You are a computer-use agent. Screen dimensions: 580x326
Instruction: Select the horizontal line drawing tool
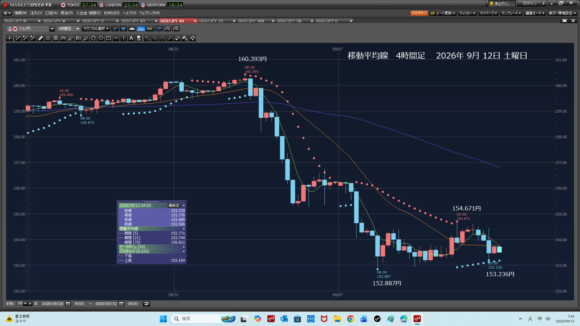tap(116, 38)
